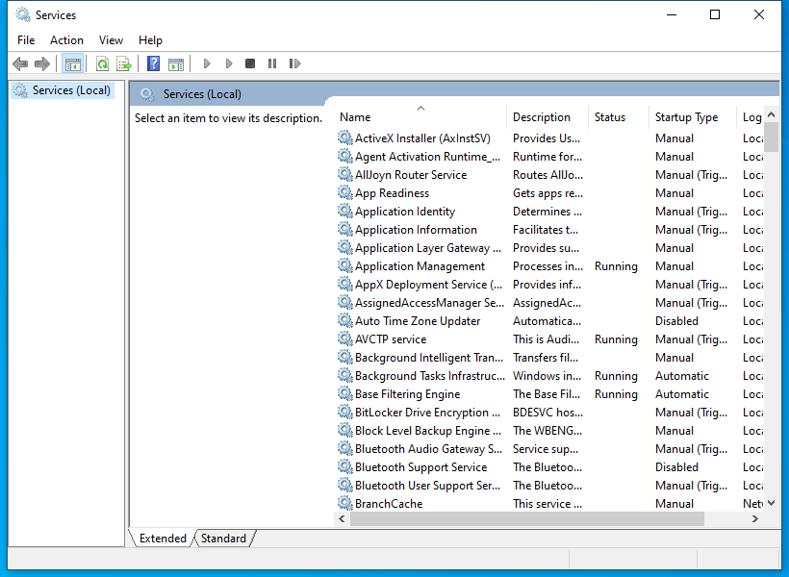Click the gear icon beside AVCTP service

[x=344, y=339]
